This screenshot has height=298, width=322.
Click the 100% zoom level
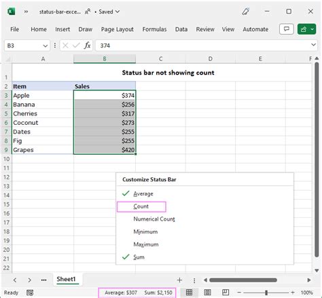[x=306, y=293]
